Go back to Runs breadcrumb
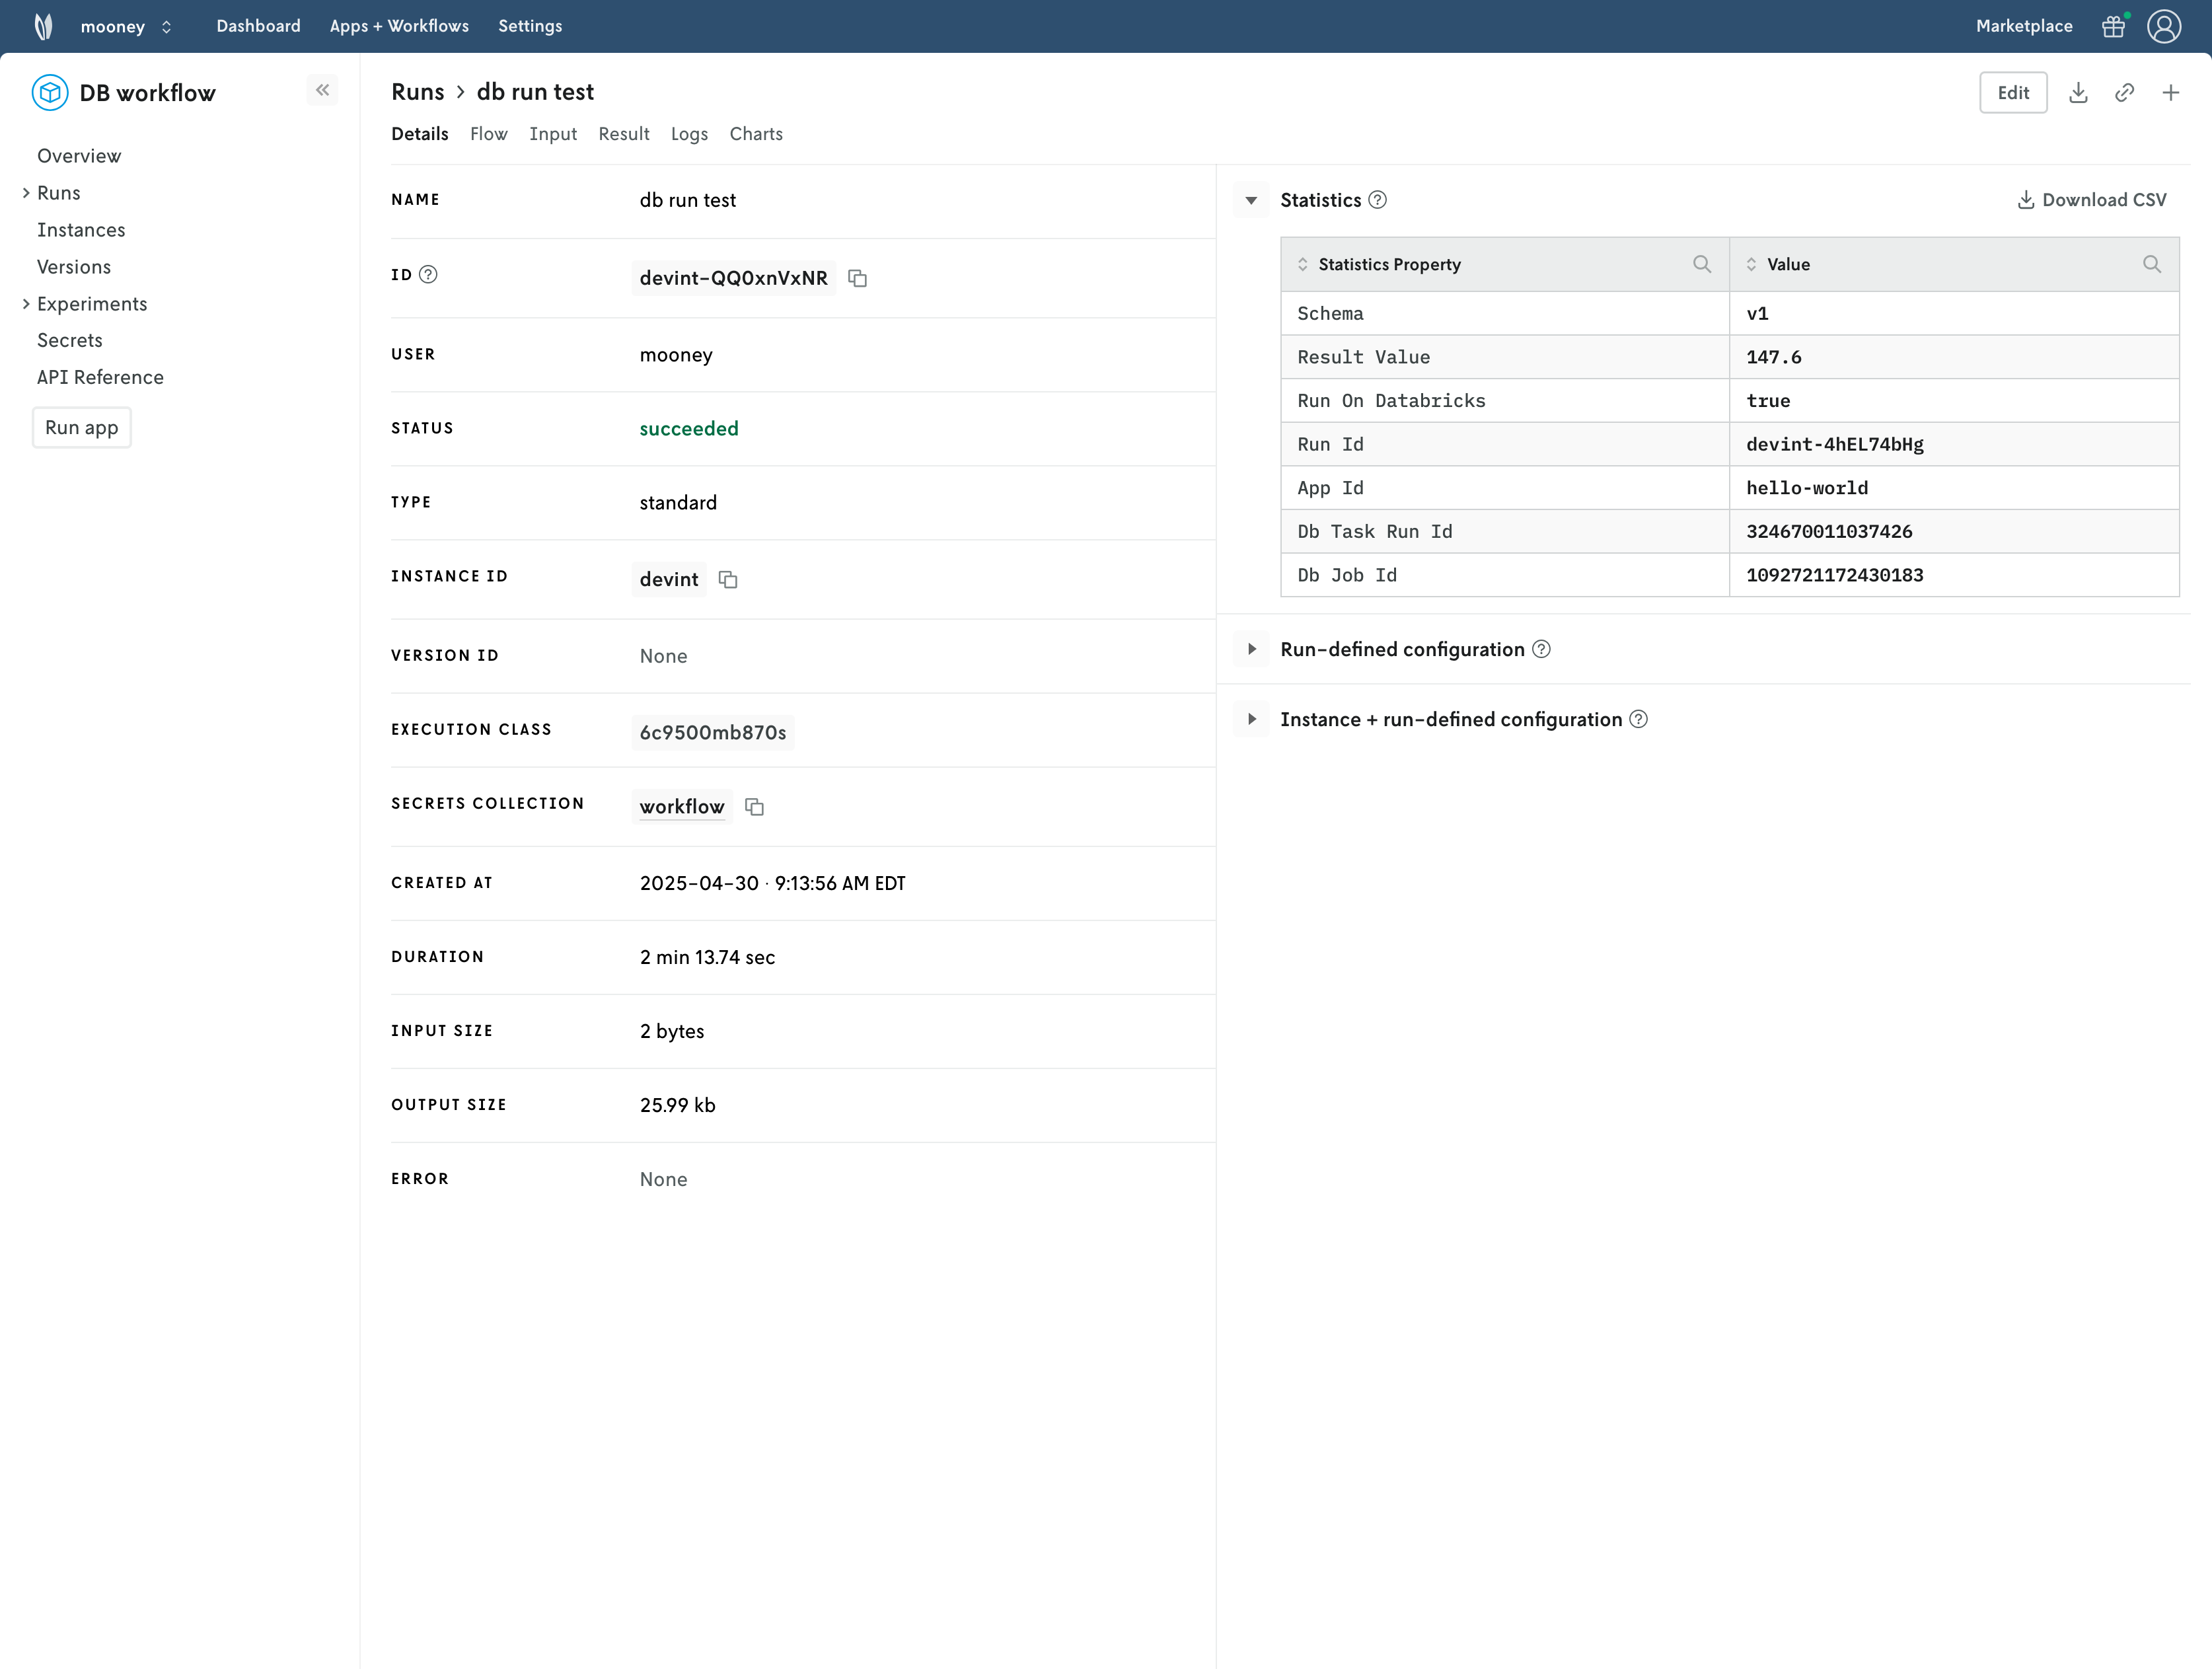 click(x=418, y=92)
